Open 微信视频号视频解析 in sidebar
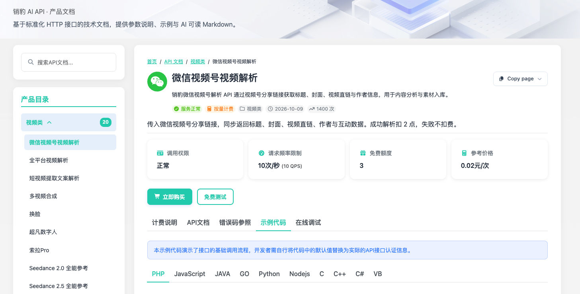Image resolution: width=580 pixels, height=294 pixels. (70, 142)
